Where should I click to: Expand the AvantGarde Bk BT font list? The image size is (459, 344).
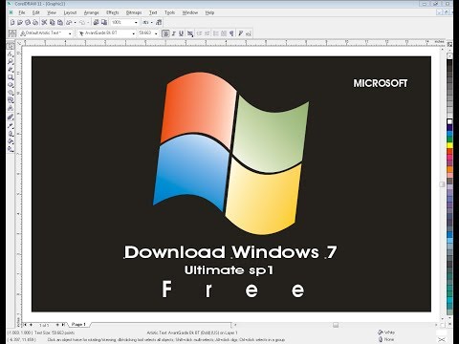(133, 33)
